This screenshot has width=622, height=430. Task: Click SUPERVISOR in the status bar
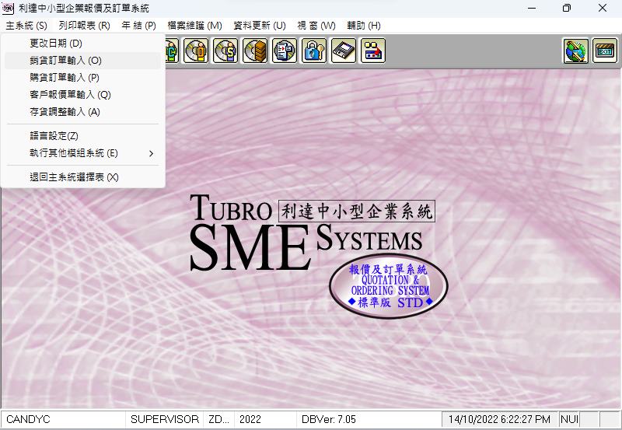pos(165,419)
